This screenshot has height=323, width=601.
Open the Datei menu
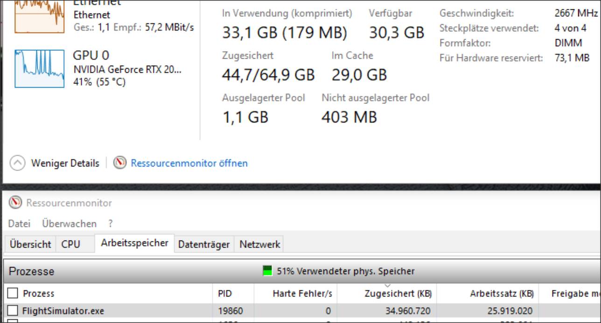point(19,224)
